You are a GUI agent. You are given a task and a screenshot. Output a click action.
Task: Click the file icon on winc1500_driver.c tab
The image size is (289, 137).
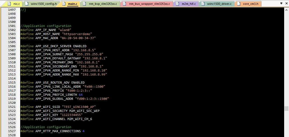click(x=203, y=4)
